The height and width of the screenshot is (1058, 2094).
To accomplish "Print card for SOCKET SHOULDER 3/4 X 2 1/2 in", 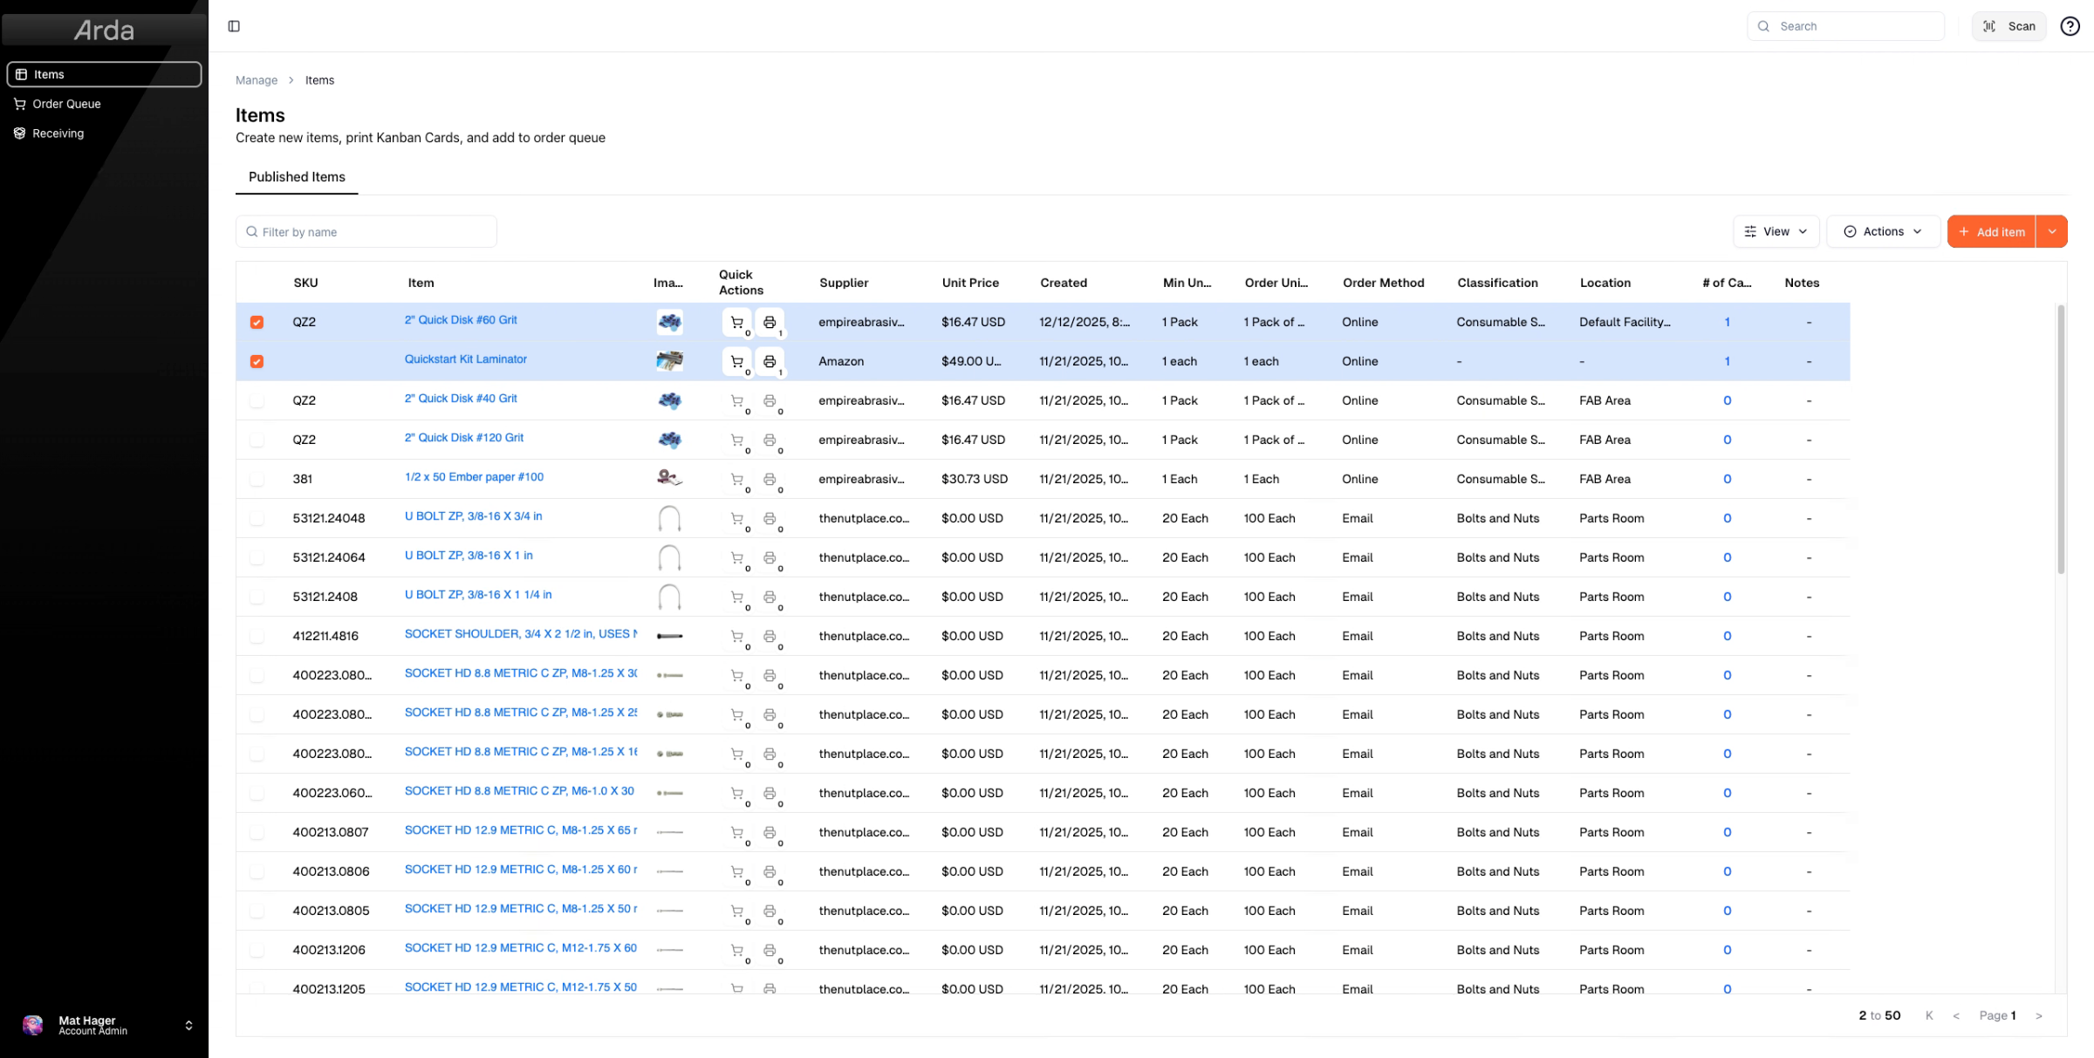I will tap(770, 636).
